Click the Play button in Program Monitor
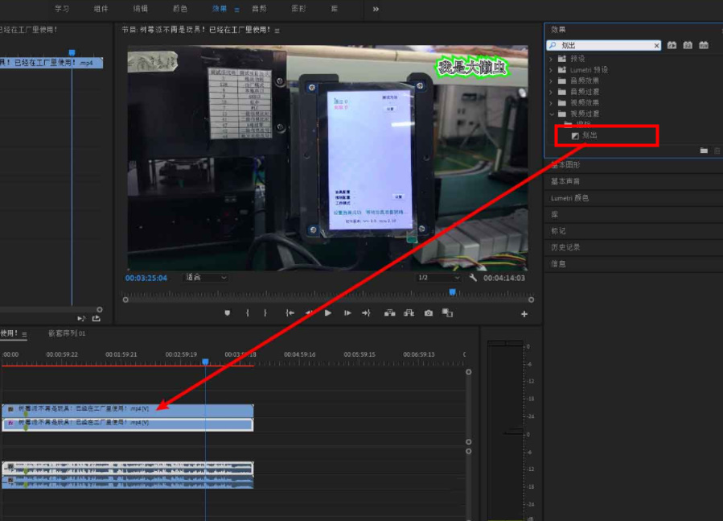Image resolution: width=723 pixels, height=521 pixels. (x=328, y=313)
